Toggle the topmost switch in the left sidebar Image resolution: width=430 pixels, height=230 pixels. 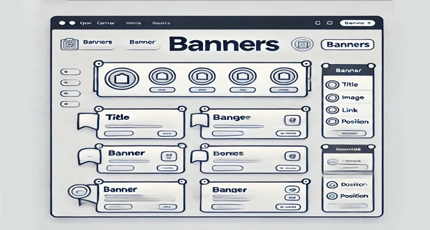point(70,72)
